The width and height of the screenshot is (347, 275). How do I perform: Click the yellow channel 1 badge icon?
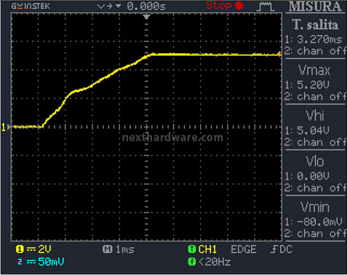click(x=19, y=249)
